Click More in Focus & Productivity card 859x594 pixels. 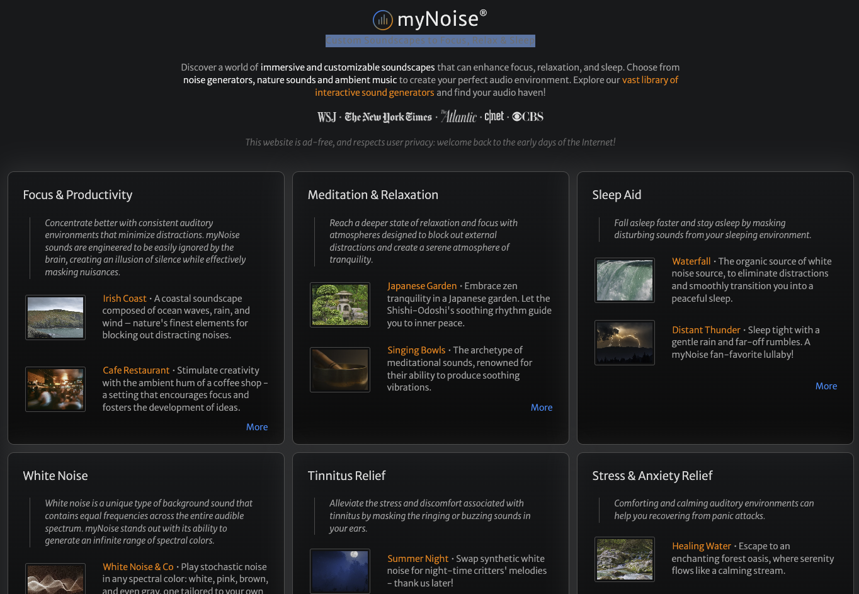point(257,427)
